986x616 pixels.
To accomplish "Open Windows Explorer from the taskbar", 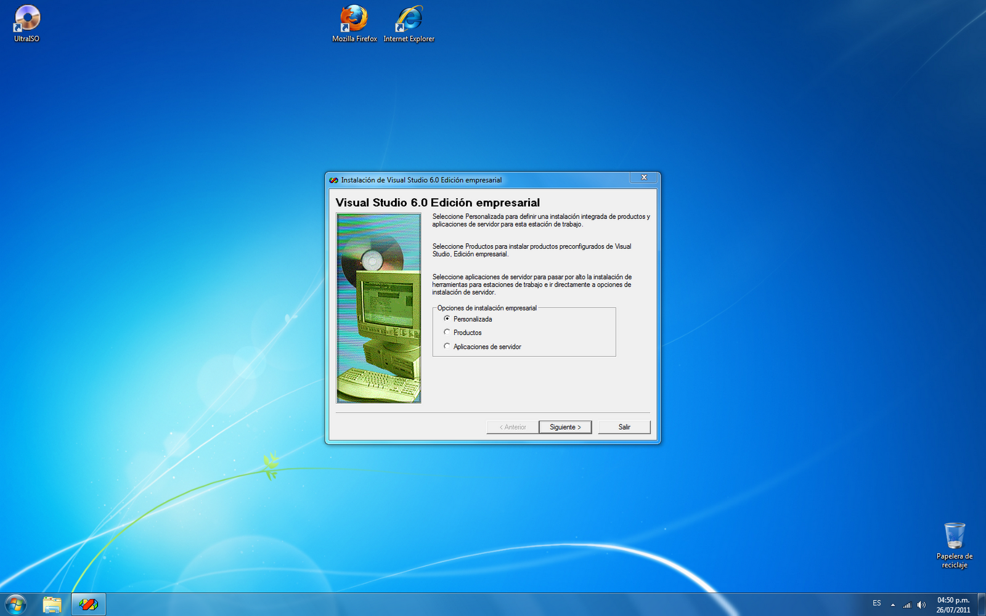I will click(x=52, y=605).
